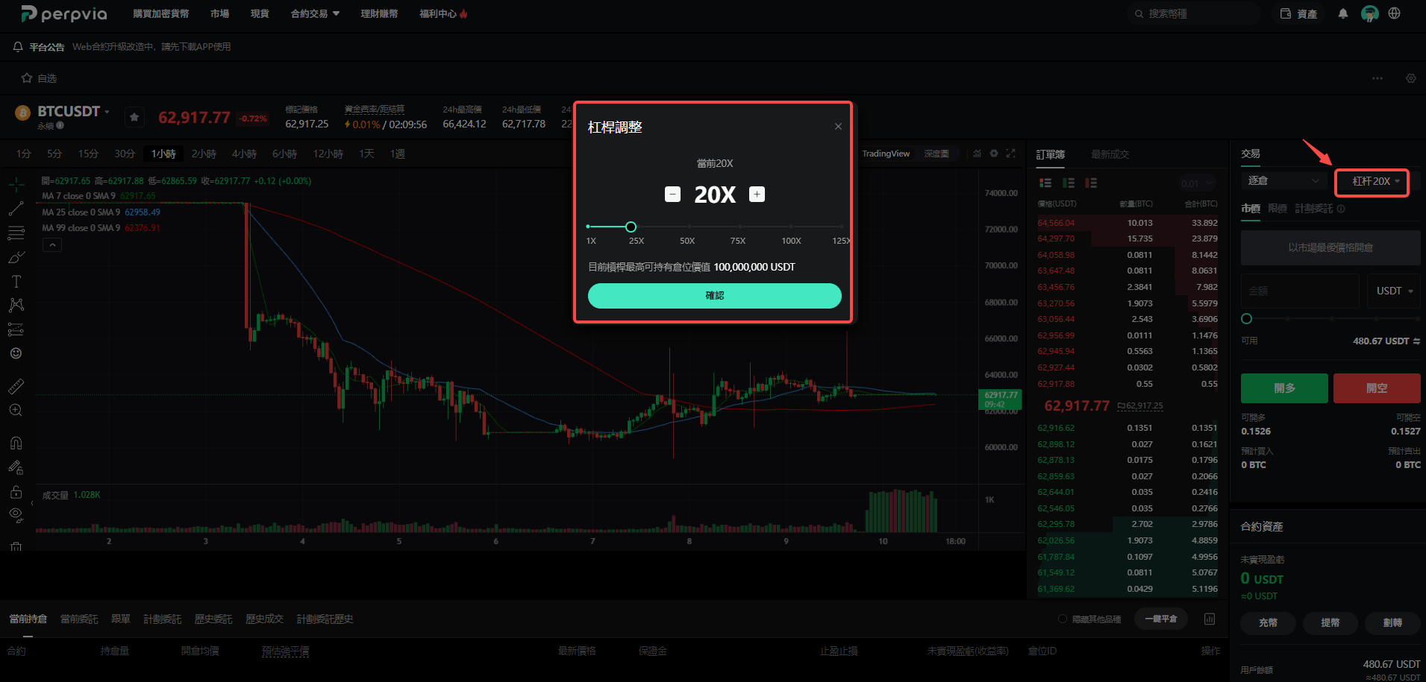
Task: Switch to plan order tab
Action: (1313, 209)
